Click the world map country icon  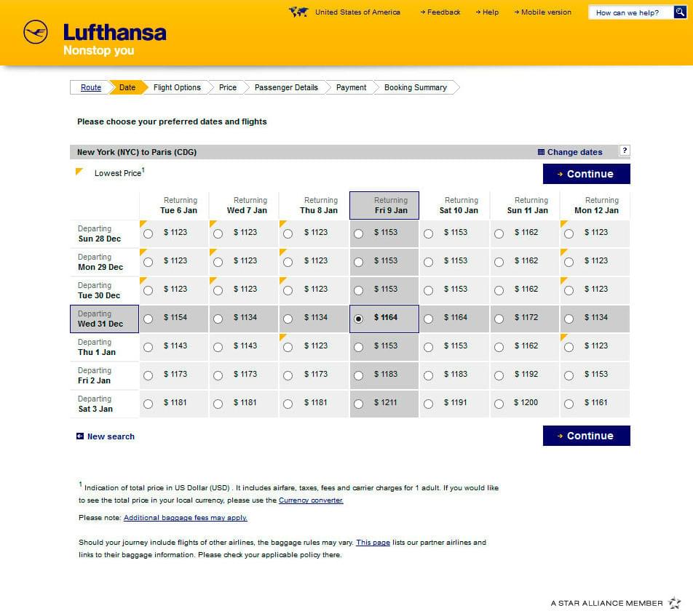(298, 12)
